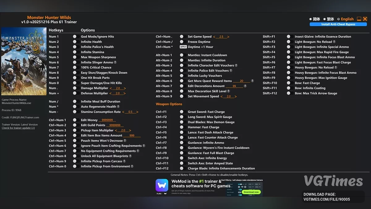Click info icon beside Unlock All Equipment Blueprints

(130, 156)
